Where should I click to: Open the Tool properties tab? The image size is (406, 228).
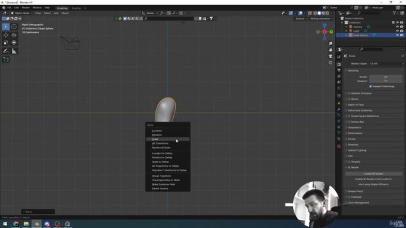[339, 57]
